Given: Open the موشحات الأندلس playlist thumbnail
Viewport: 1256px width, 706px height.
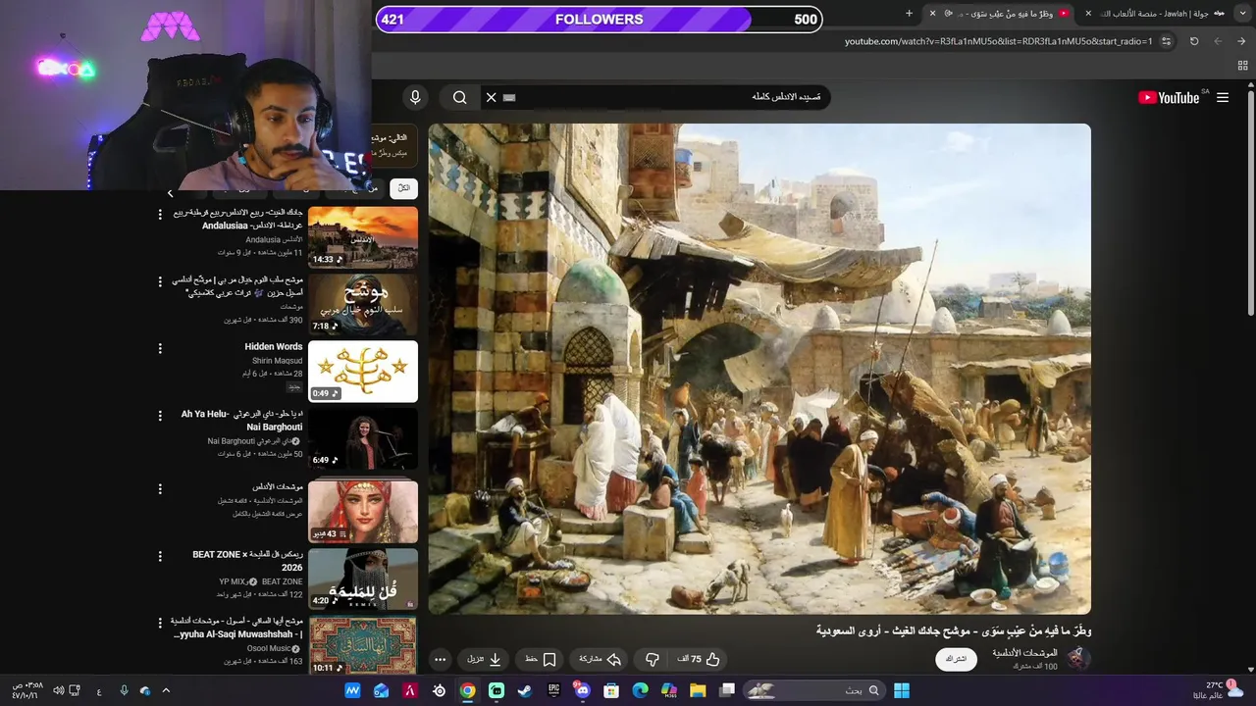Looking at the screenshot, I should 363,511.
